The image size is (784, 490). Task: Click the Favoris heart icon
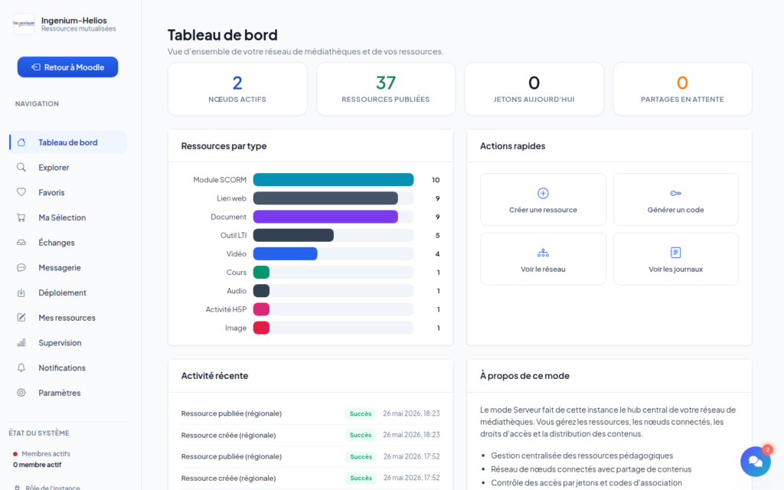tap(21, 192)
